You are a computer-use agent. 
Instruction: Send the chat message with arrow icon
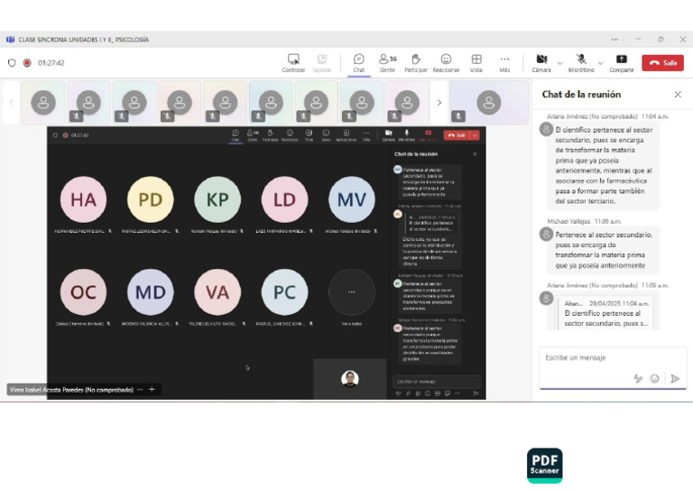tap(675, 378)
